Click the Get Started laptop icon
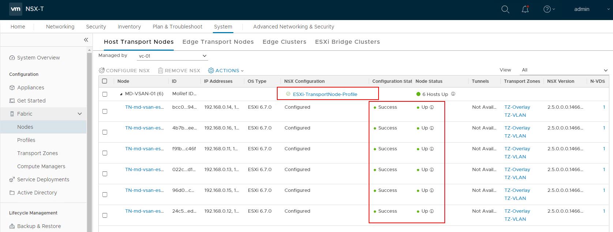Image resolution: width=613 pixels, height=232 pixels. [12, 101]
